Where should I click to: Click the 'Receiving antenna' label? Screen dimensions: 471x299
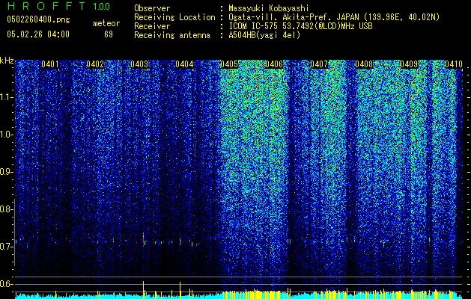(172, 35)
